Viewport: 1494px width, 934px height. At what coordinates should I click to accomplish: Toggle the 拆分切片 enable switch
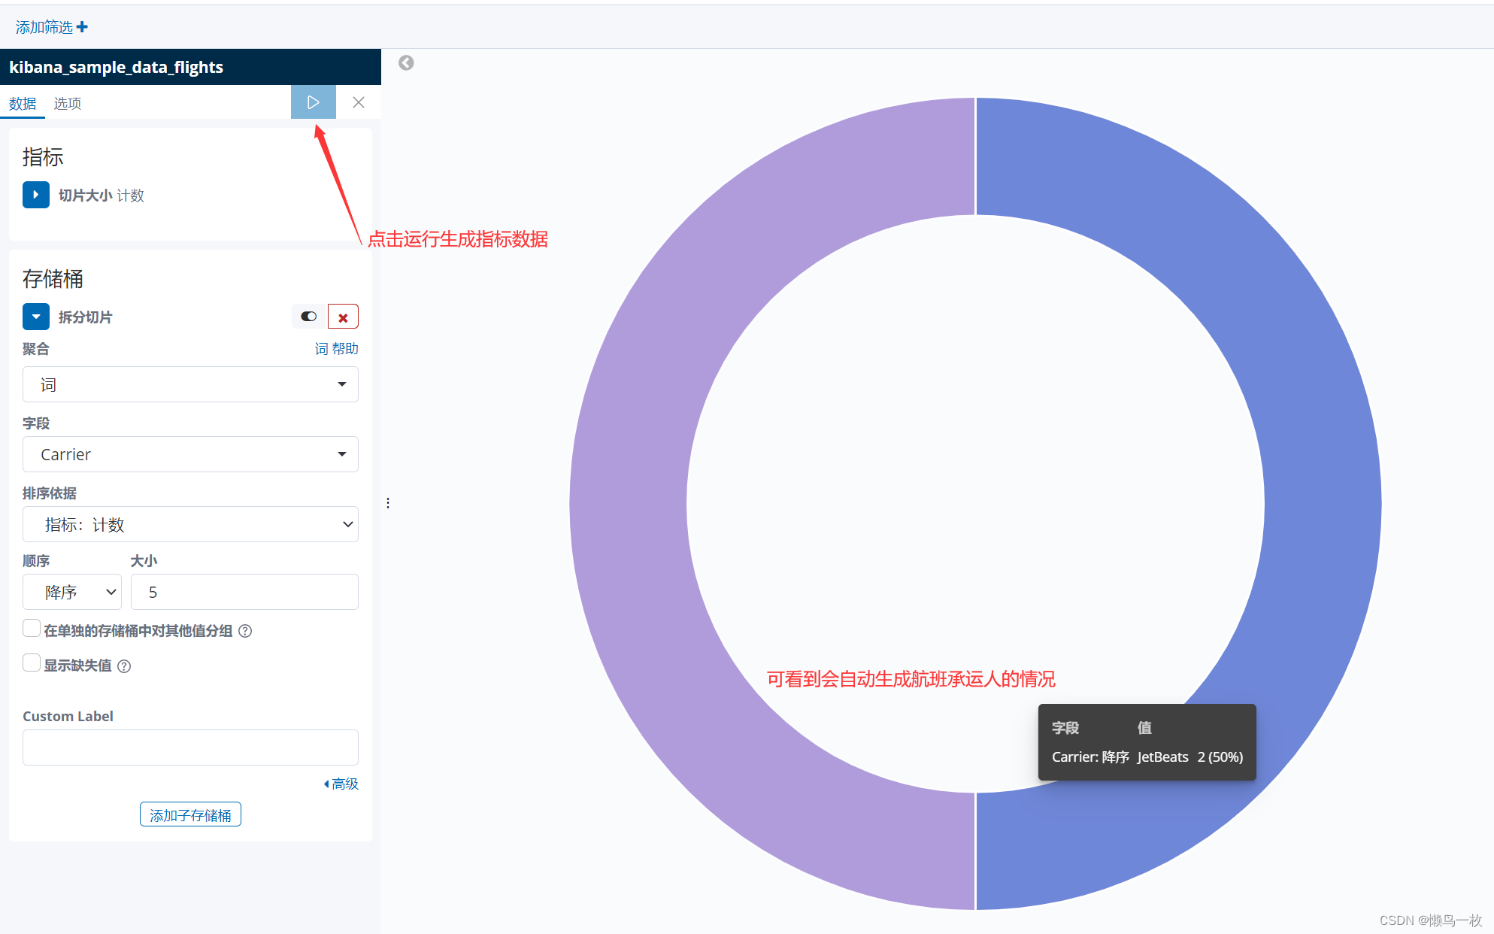click(x=309, y=317)
